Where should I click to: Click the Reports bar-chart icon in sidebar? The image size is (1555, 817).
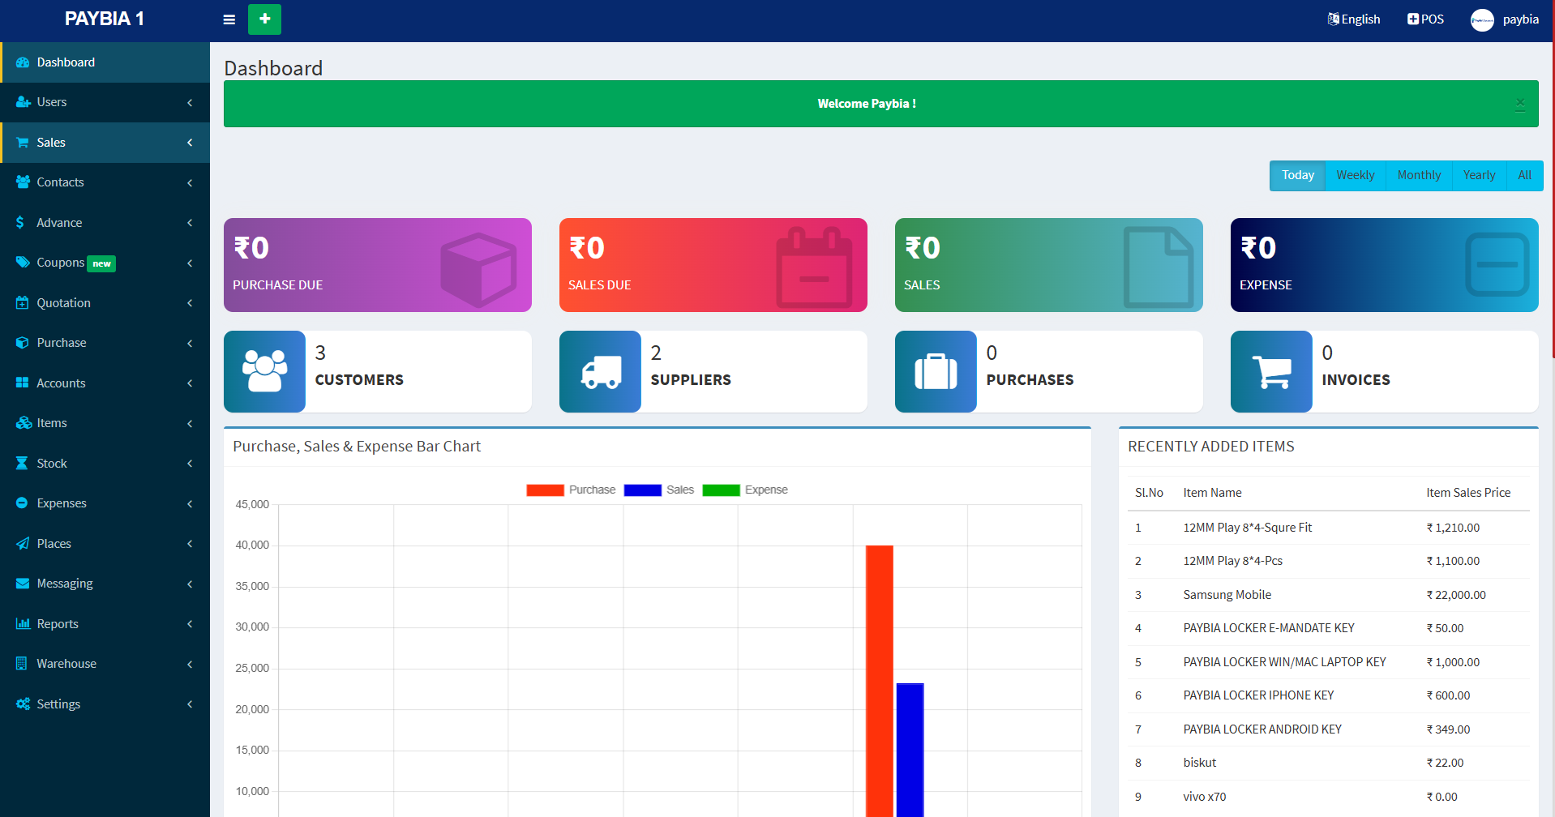coord(23,623)
